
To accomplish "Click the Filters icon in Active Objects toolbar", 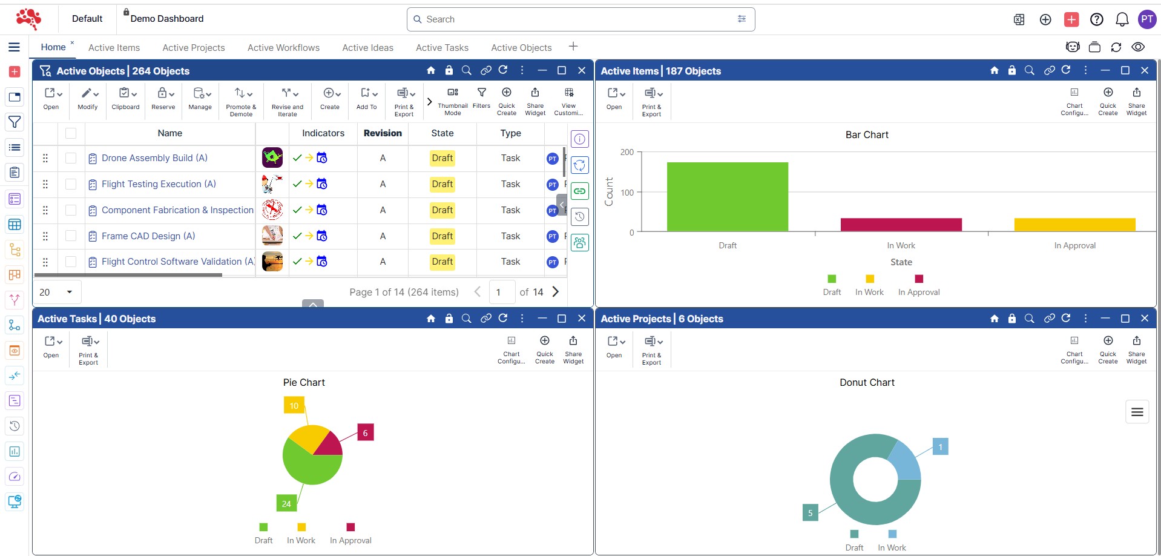I will point(481,98).
